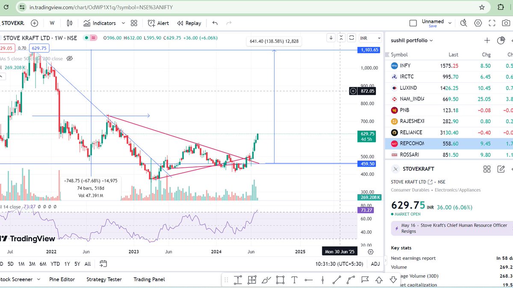Open the quick search icon
Image resolution: width=513 pixels, height=288 pixels.
(463, 23)
